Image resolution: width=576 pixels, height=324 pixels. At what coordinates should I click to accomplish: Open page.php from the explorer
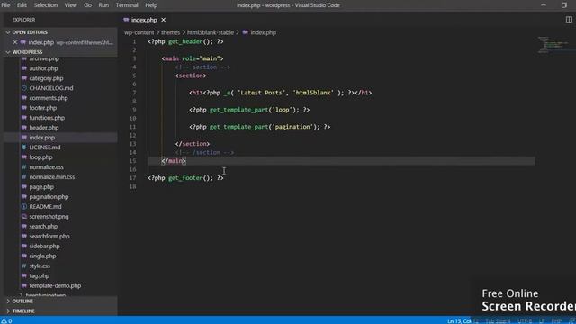click(41, 187)
